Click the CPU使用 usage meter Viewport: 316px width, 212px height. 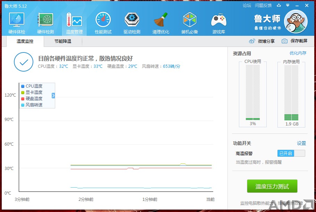tap(253, 92)
